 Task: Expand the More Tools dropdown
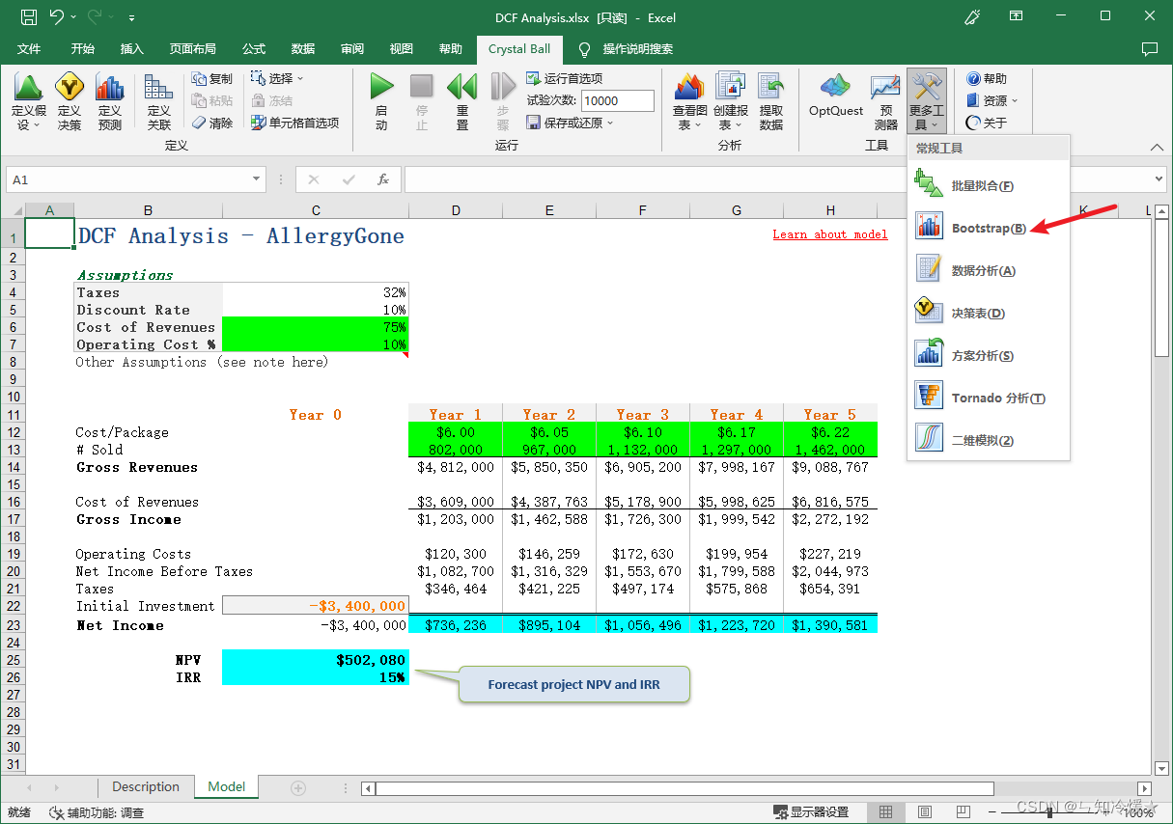[x=927, y=102]
